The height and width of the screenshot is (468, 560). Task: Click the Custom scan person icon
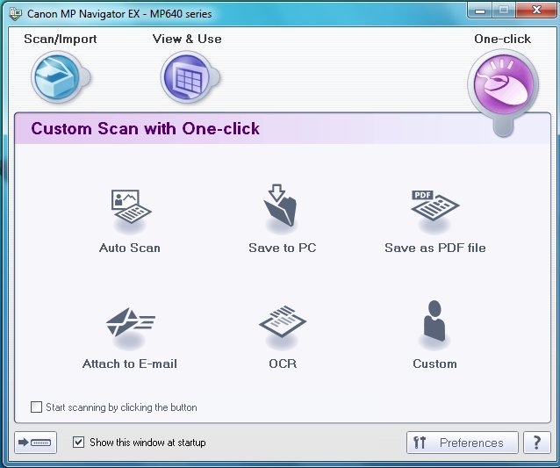pos(434,325)
